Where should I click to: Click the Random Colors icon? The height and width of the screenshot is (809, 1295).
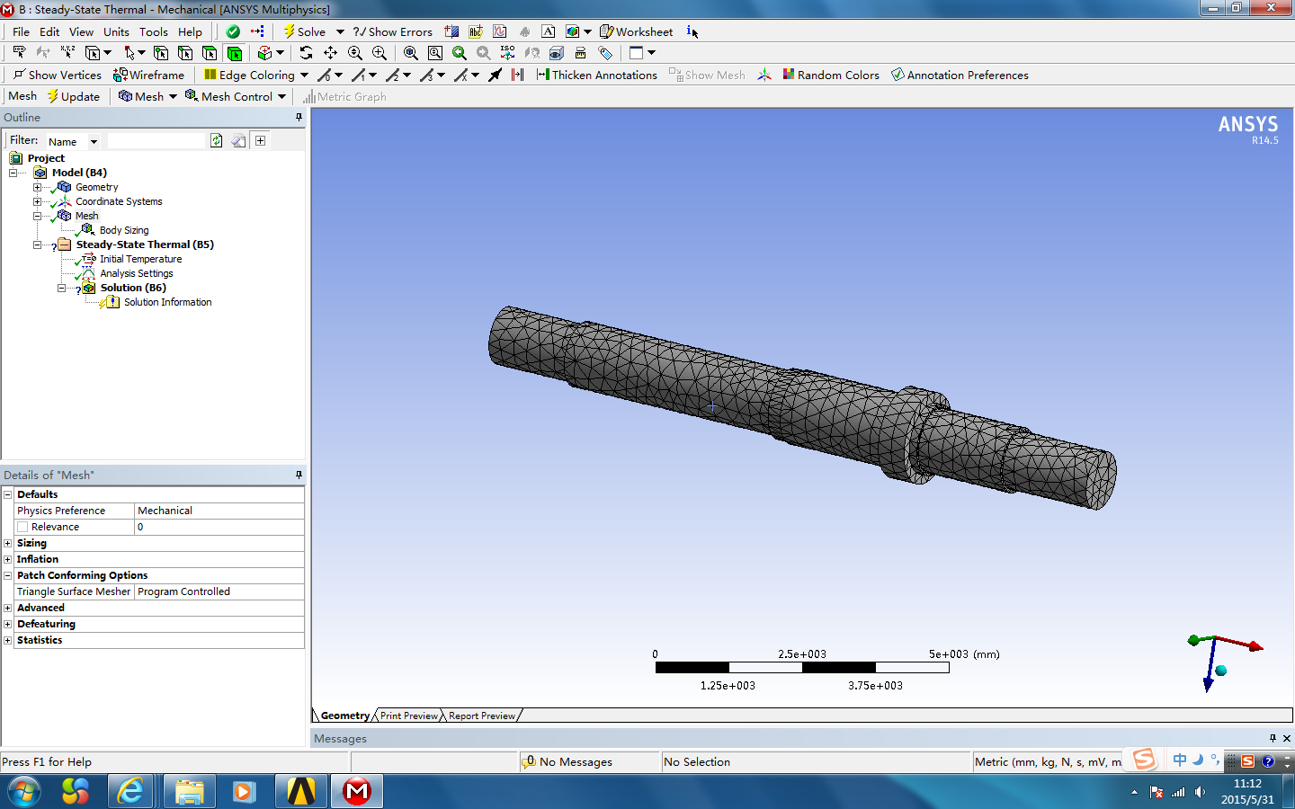[x=789, y=75]
